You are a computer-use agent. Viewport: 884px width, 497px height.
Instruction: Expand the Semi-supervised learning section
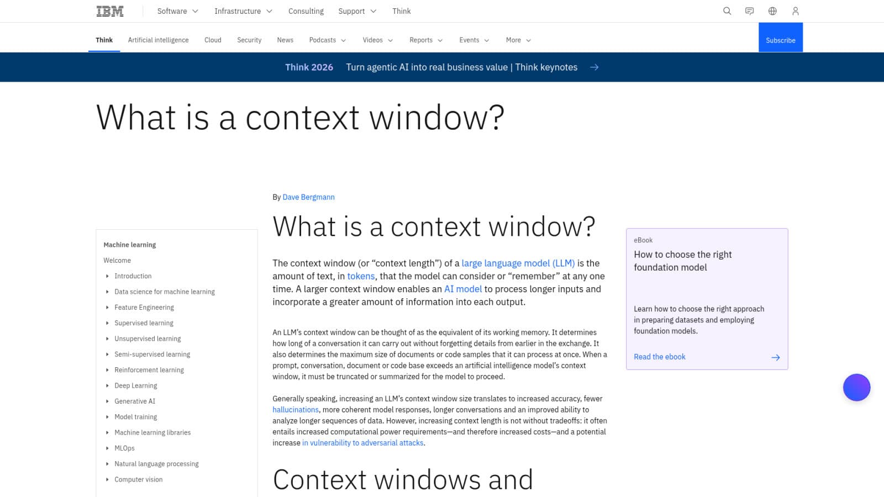pyautogui.click(x=107, y=355)
